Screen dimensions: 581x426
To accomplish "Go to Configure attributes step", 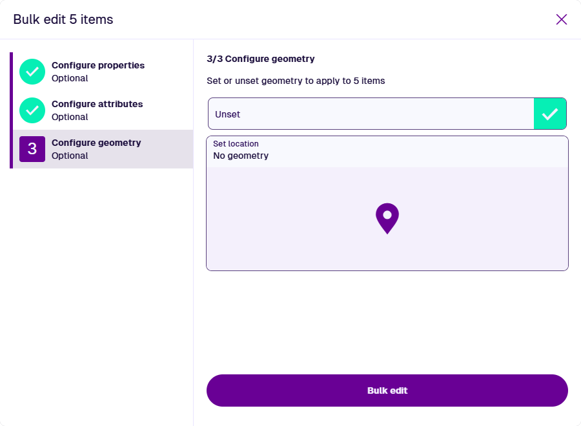I will (x=97, y=104).
